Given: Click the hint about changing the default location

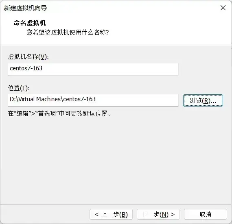Looking at the screenshot, I should point(59,113).
